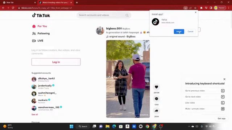Viewport: 232px width, 130px height.
Task: Click the Mute / unmute M key icon
Action: click(223, 109)
